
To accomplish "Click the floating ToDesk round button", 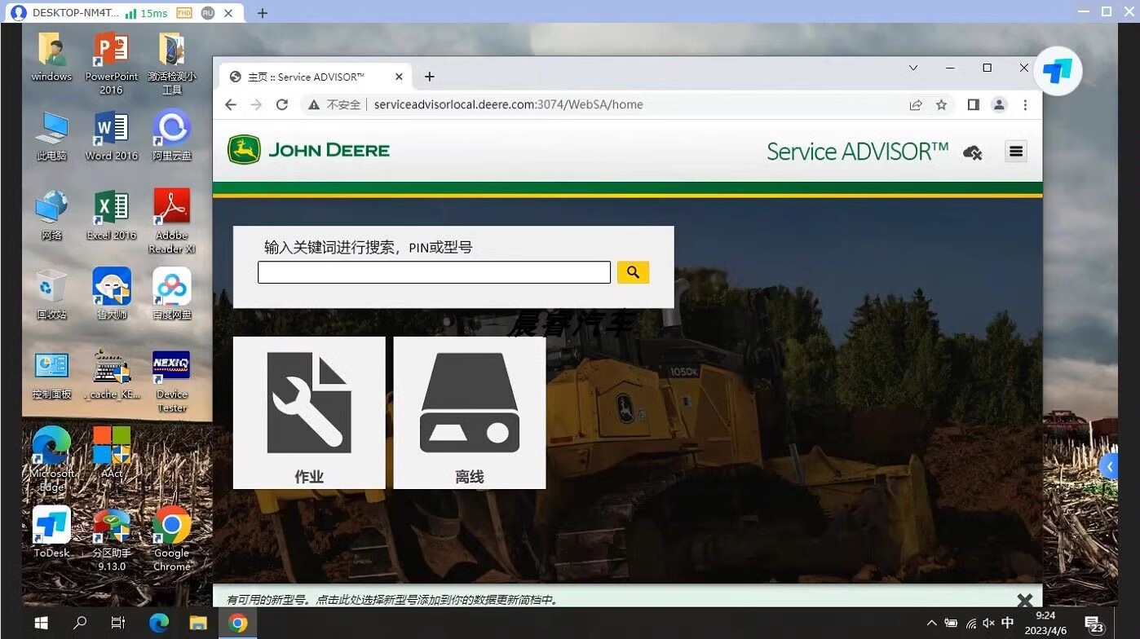I will tap(1058, 71).
